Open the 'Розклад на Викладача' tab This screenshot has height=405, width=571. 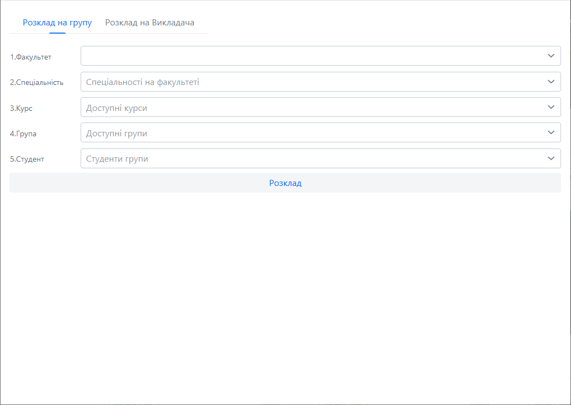(x=150, y=23)
